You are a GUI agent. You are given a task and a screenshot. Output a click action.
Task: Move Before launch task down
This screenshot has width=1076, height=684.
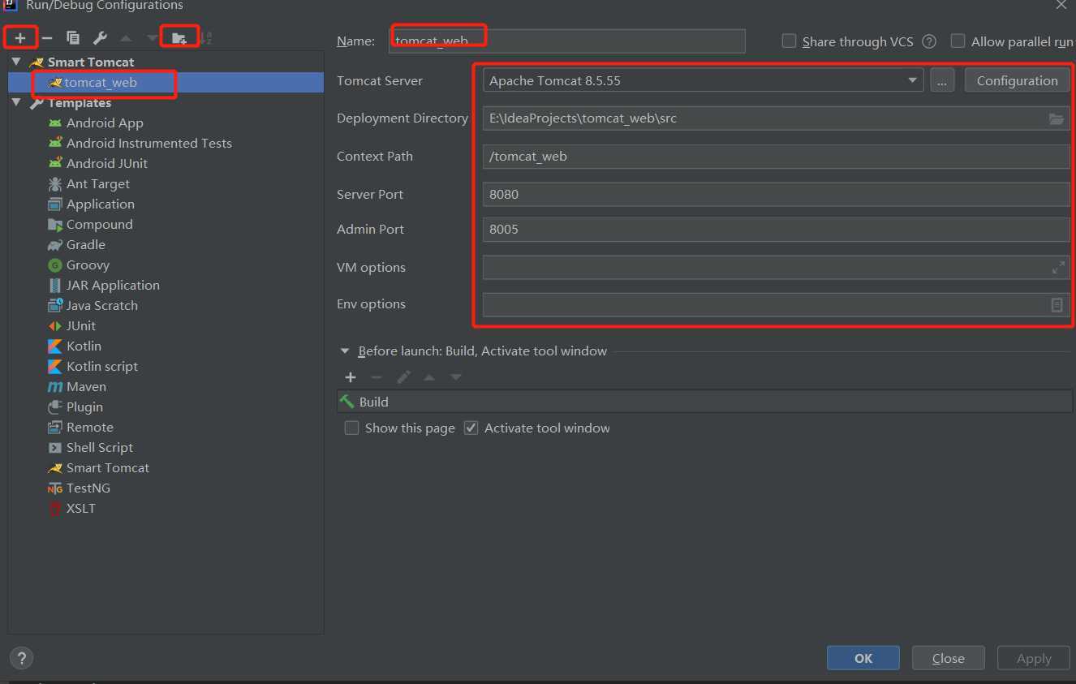(456, 377)
